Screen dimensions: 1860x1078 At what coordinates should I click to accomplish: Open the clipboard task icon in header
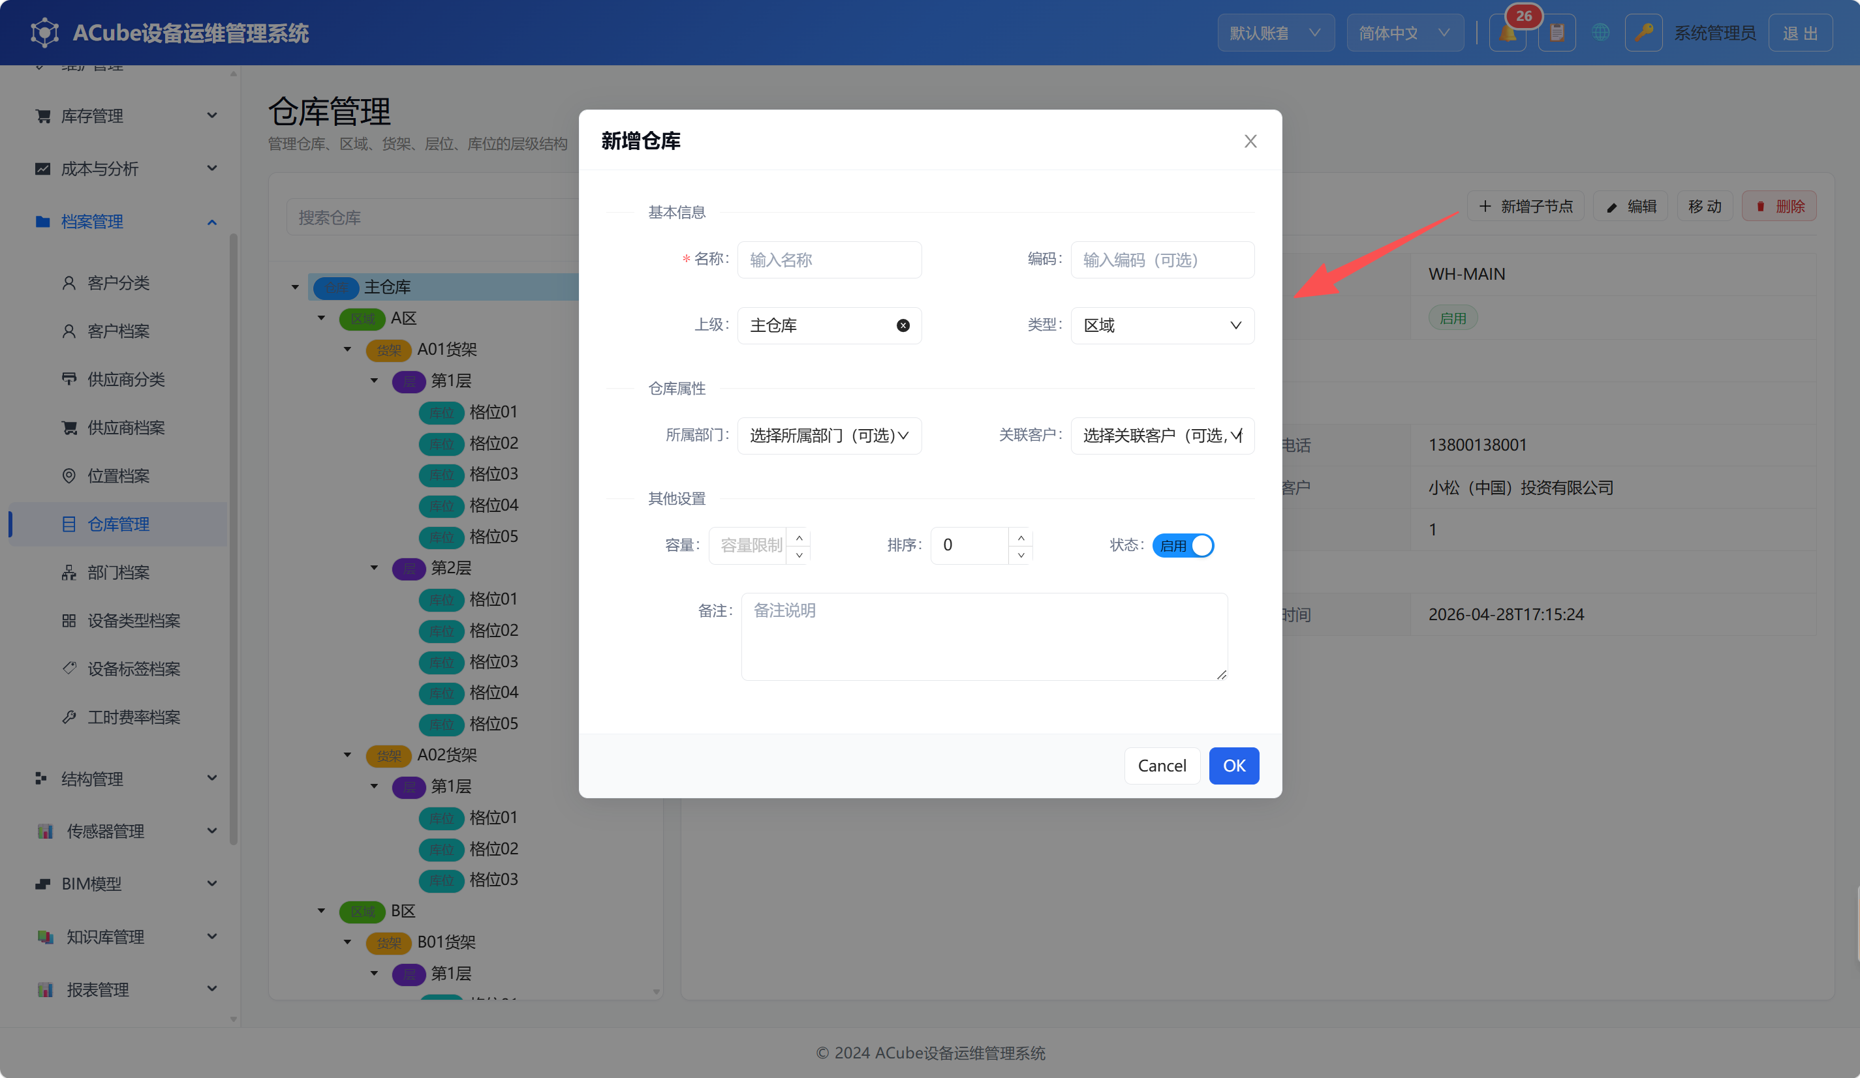[x=1557, y=33]
